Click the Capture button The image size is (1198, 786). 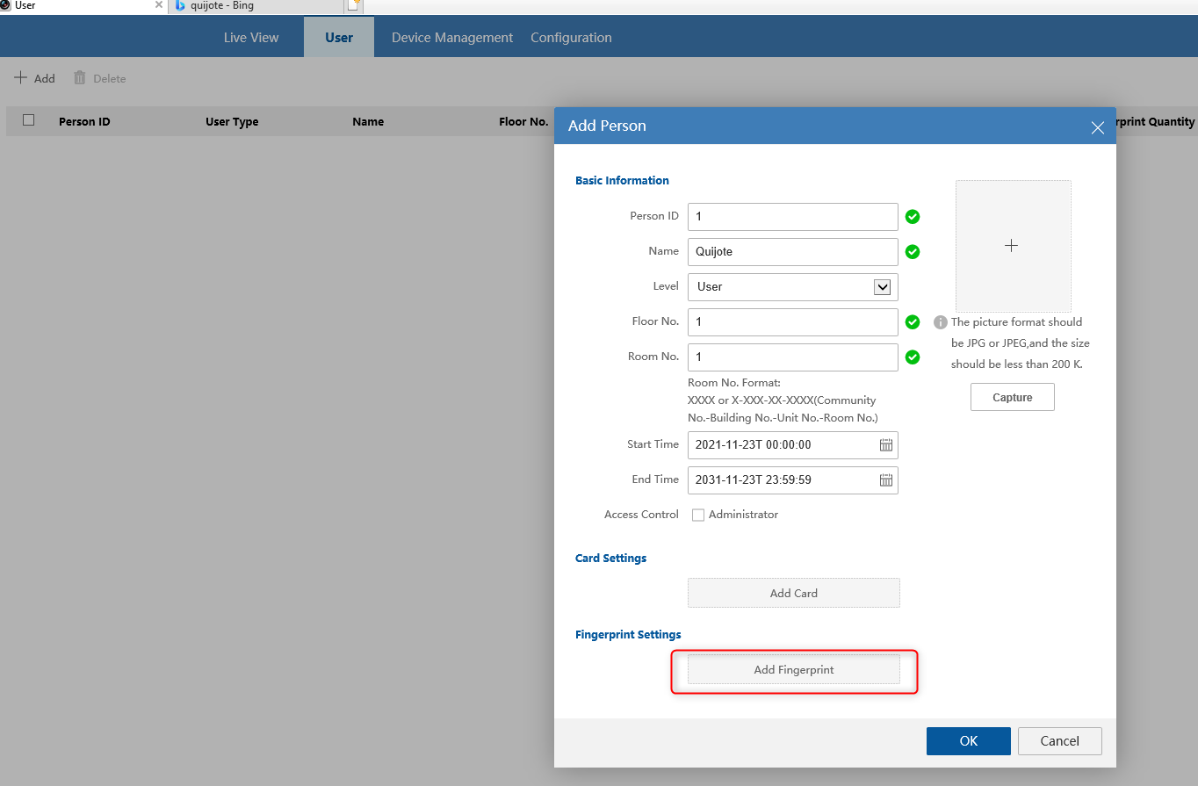point(1013,397)
